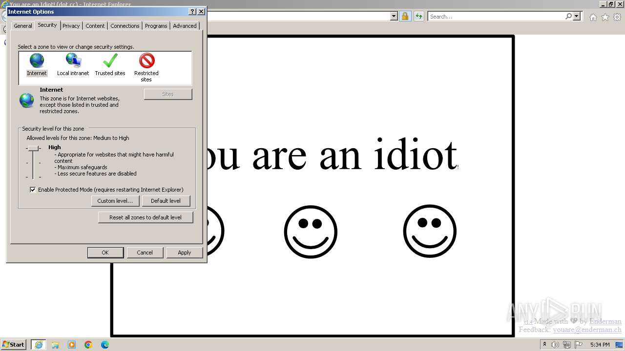The width and height of the screenshot is (625, 351).
Task: Open the youare@enderman.ch feedback link
Action: click(x=587, y=330)
